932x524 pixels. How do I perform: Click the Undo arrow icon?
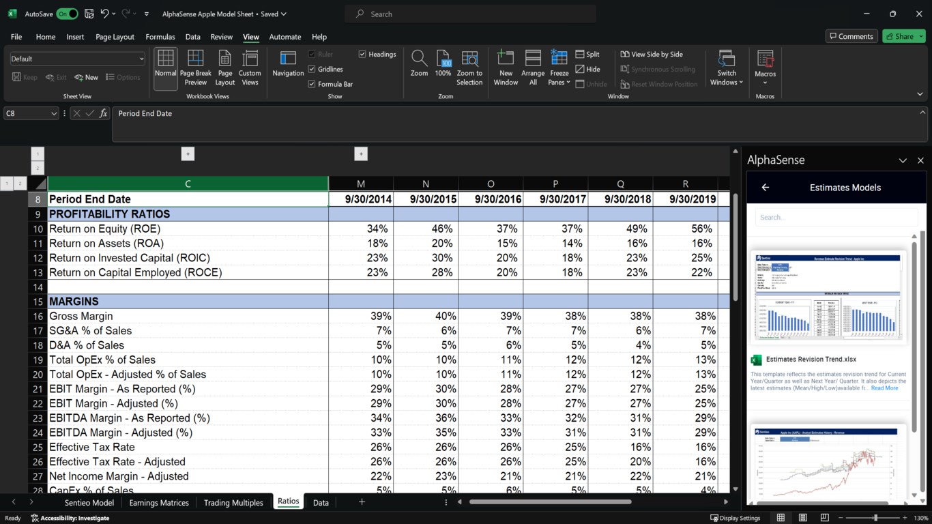104,14
